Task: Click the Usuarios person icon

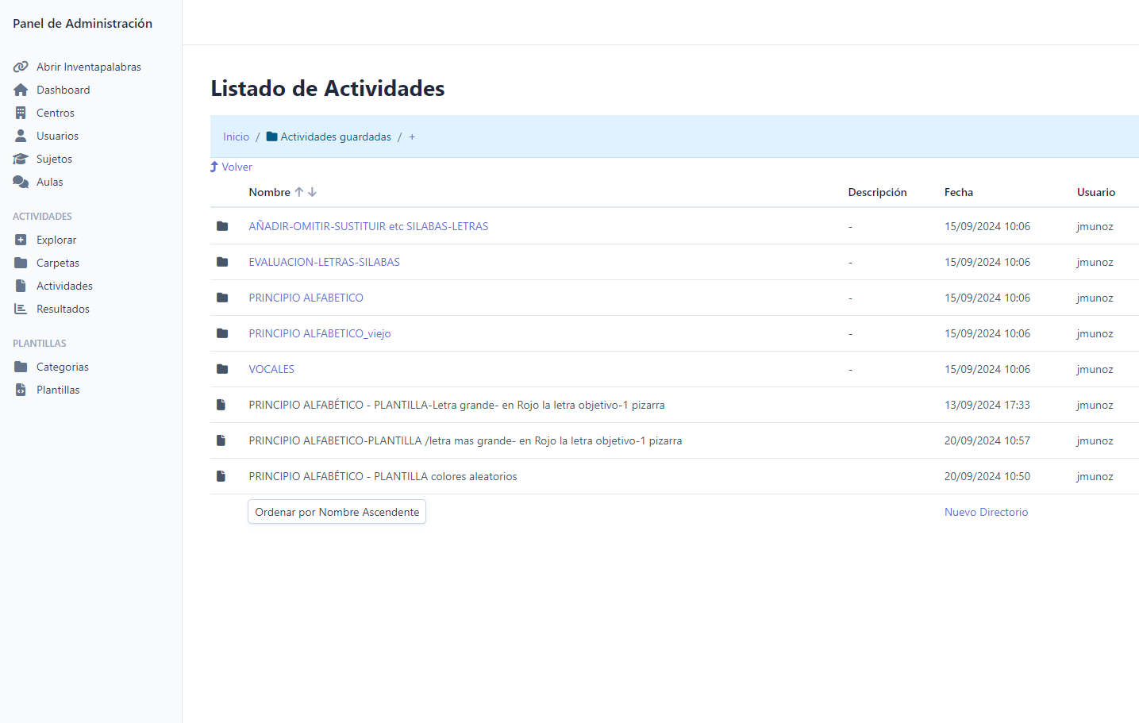Action: (21, 136)
